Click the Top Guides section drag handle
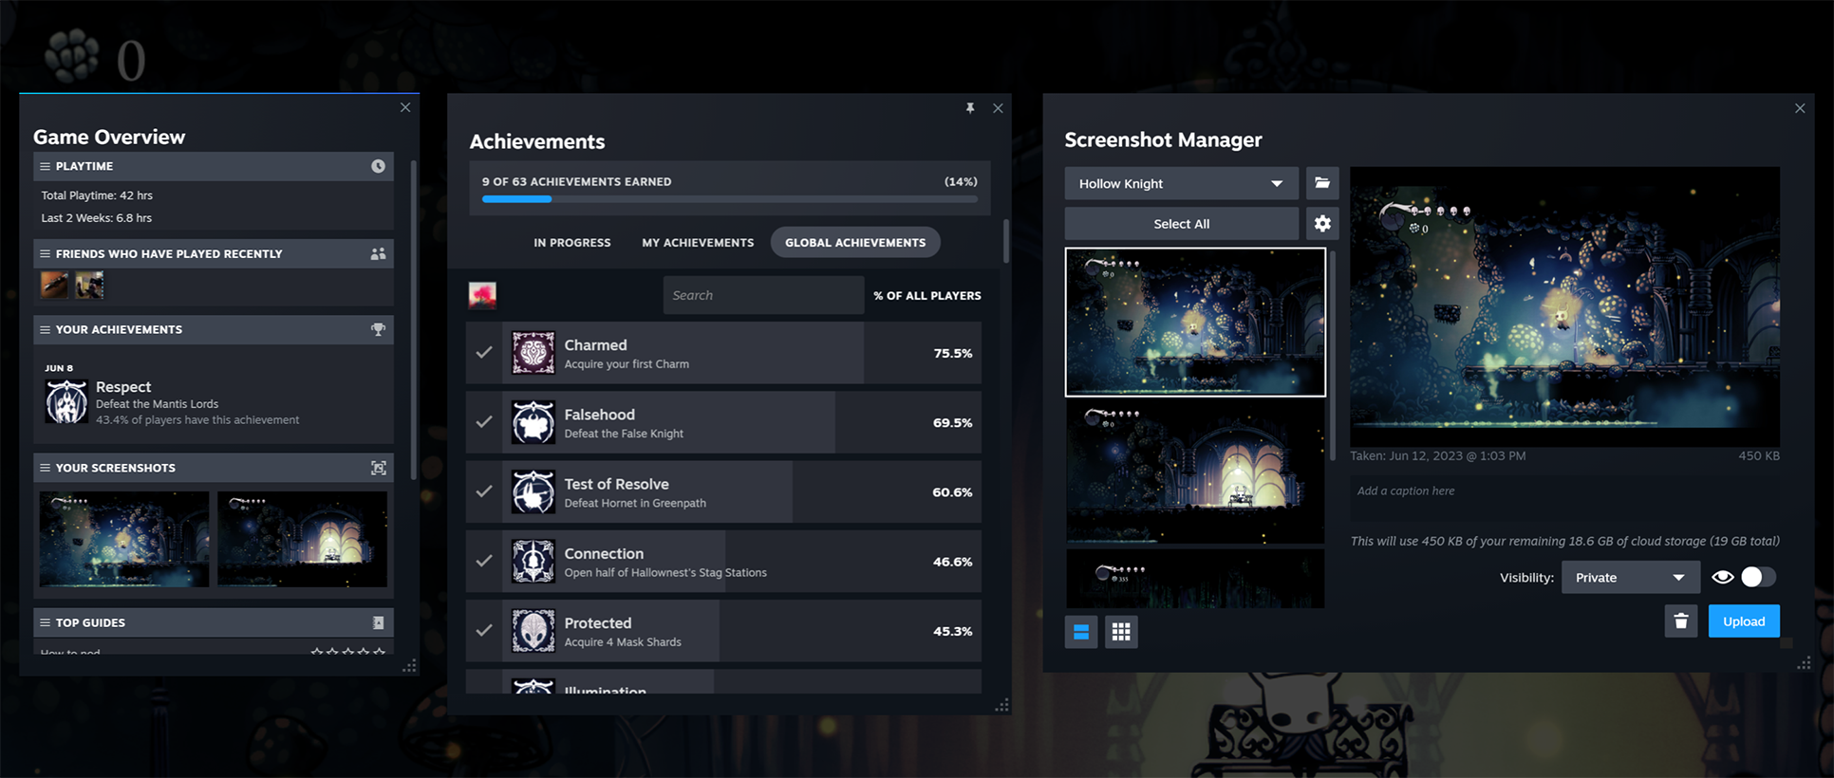 tap(45, 622)
